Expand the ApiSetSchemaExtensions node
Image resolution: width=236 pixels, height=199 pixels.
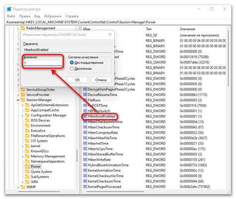click(x=22, y=105)
